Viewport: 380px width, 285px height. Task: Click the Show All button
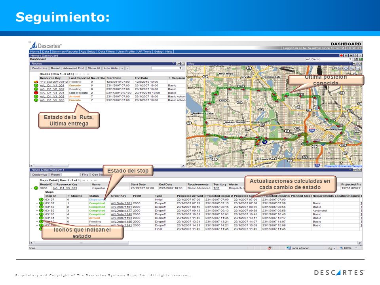point(94,68)
